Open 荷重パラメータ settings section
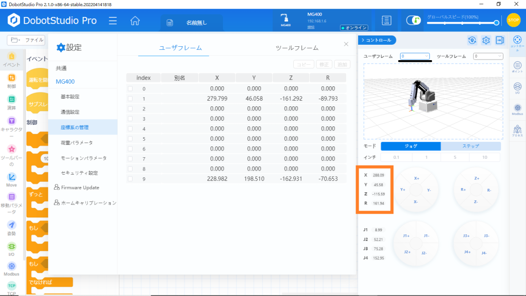 click(77, 143)
